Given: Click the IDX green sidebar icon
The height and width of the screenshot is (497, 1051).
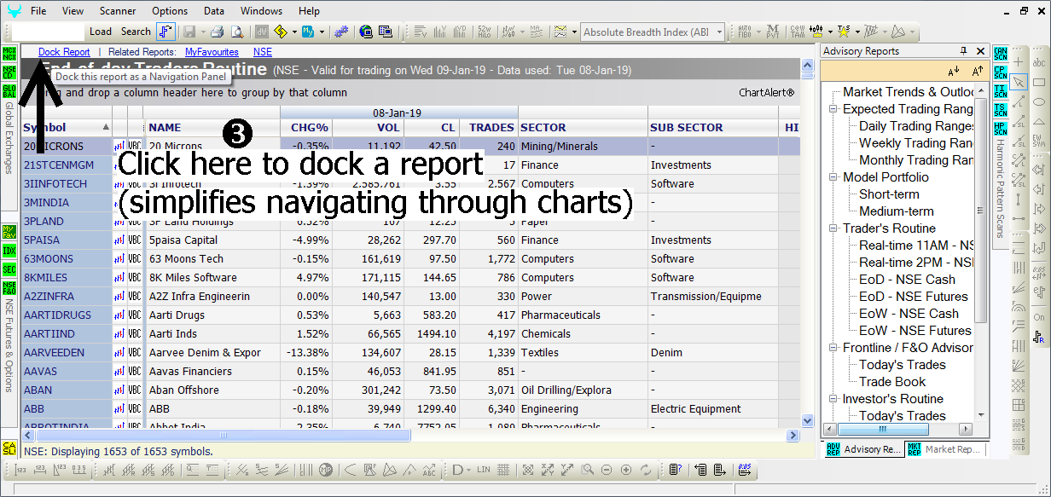Looking at the screenshot, I should click(x=9, y=251).
